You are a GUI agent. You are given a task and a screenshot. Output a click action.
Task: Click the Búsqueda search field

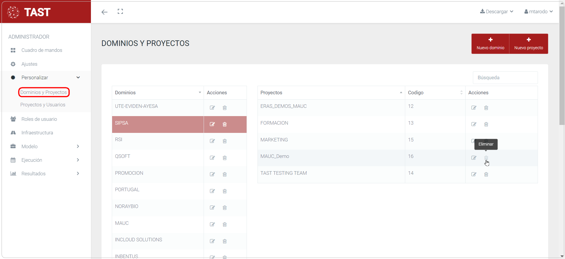pos(505,77)
